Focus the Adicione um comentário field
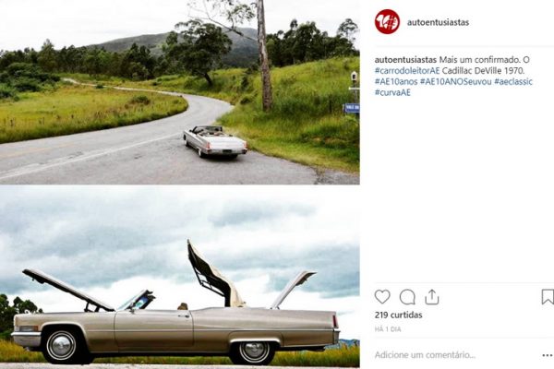Viewport: 554px width, 369px height. point(456,355)
